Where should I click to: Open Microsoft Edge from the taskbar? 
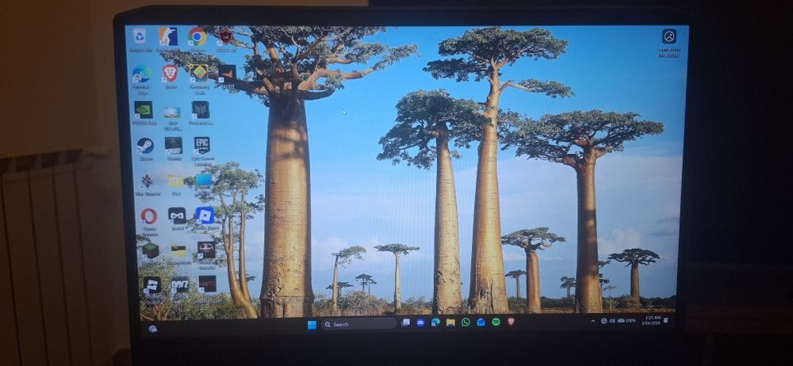point(435,322)
